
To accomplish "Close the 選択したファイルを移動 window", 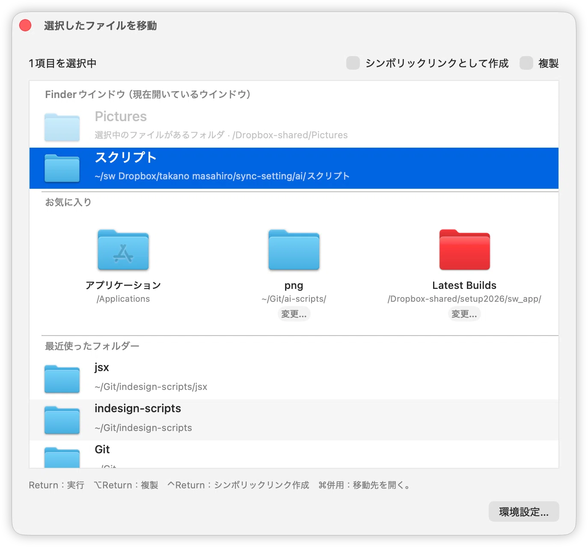I will [x=25, y=26].
